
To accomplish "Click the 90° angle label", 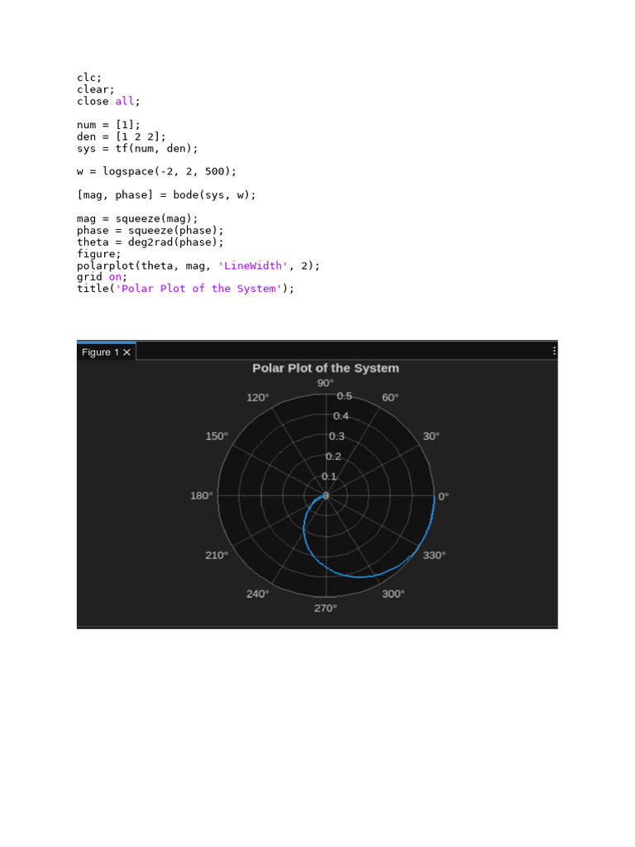I will coord(325,383).
